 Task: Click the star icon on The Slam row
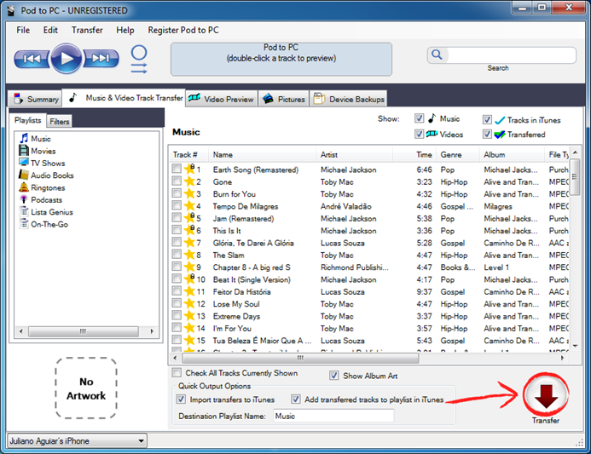[x=189, y=255]
